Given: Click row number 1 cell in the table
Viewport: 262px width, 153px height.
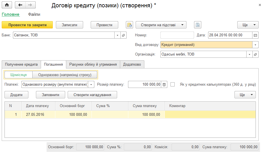Looking at the screenshot, I should tap(13, 115).
